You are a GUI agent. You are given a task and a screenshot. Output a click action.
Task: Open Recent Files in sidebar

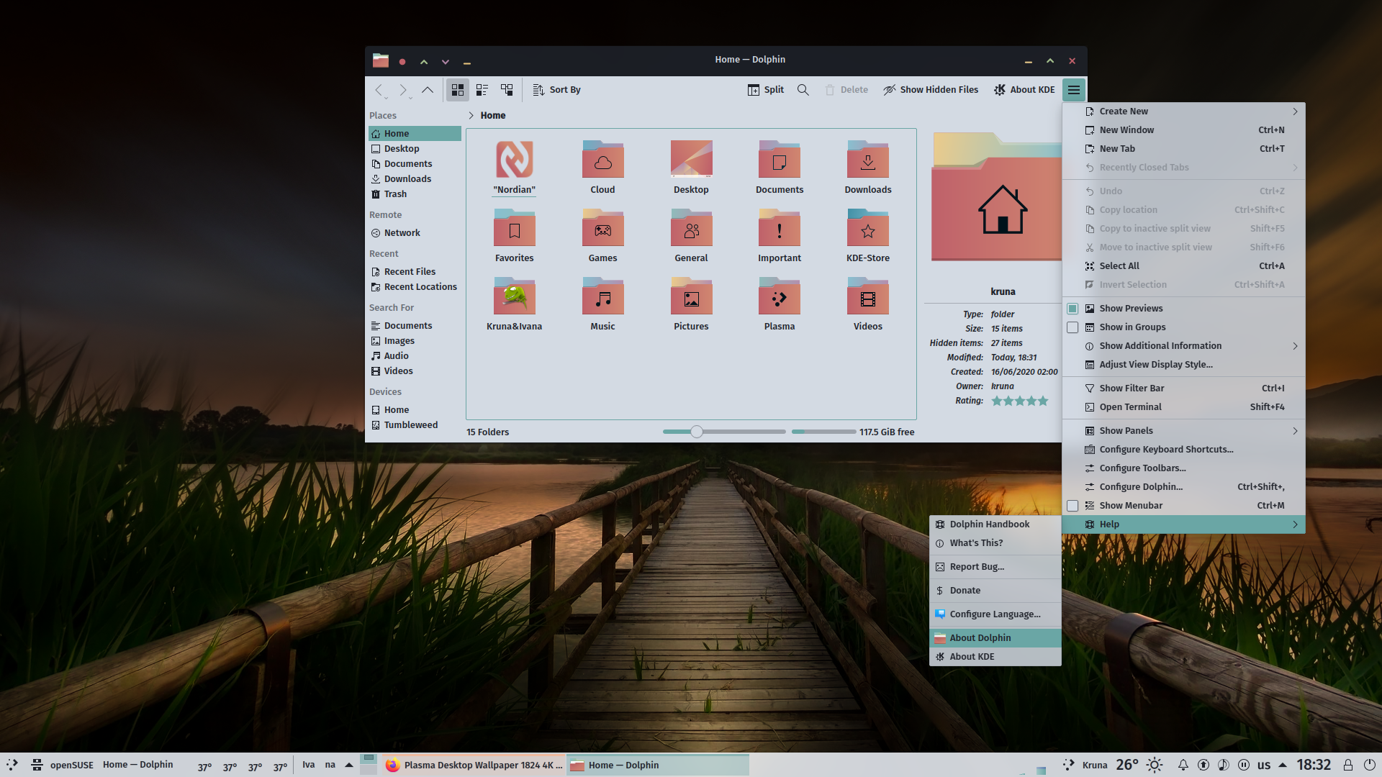415,272
